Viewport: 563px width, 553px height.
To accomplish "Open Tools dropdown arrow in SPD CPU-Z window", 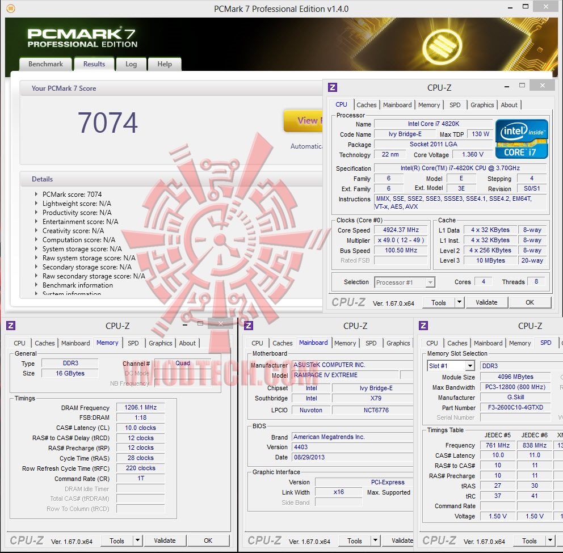I will coord(551,541).
